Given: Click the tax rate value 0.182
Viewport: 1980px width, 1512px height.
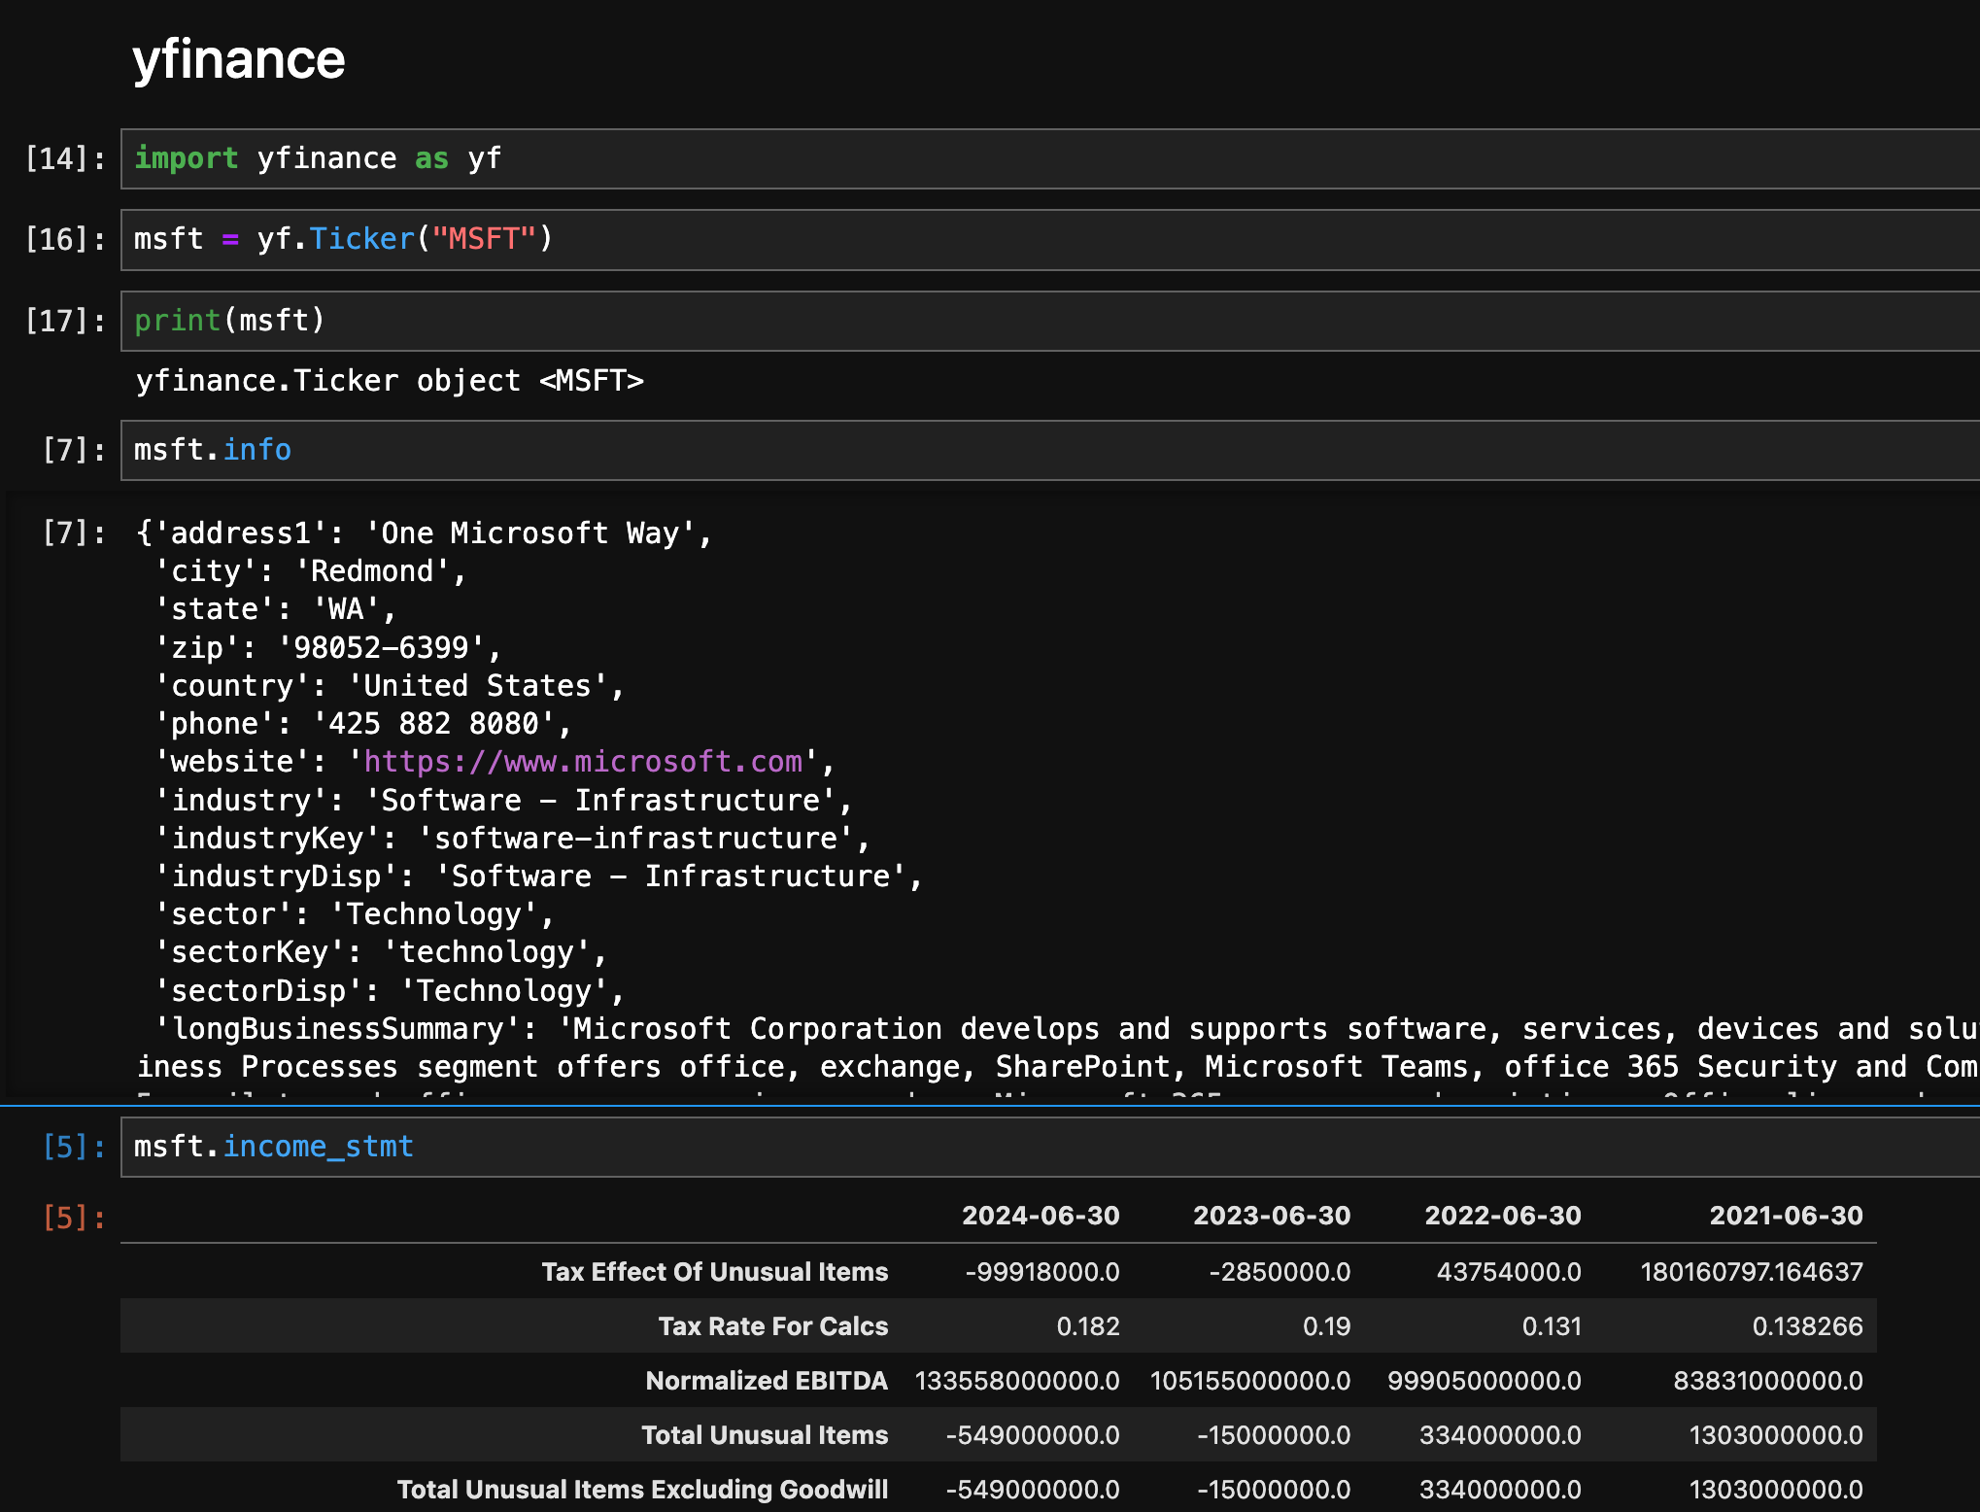Looking at the screenshot, I should pos(1088,1326).
